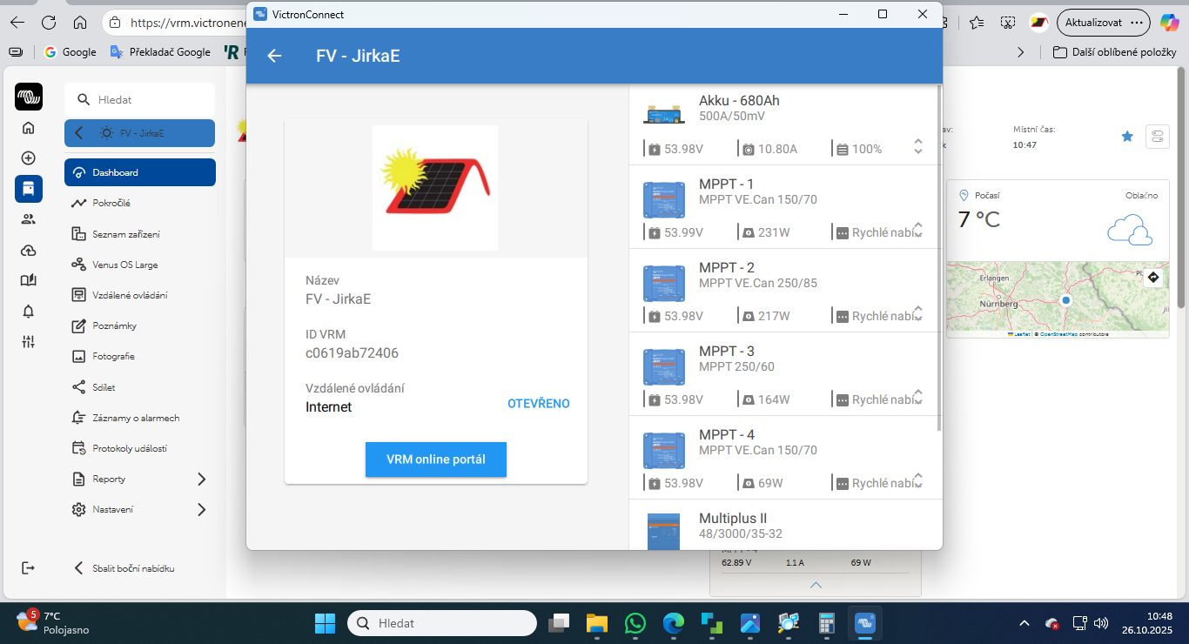This screenshot has height=644, width=1189.
Task: Open the MPPT - 2 charger device icon
Action: 664,284
